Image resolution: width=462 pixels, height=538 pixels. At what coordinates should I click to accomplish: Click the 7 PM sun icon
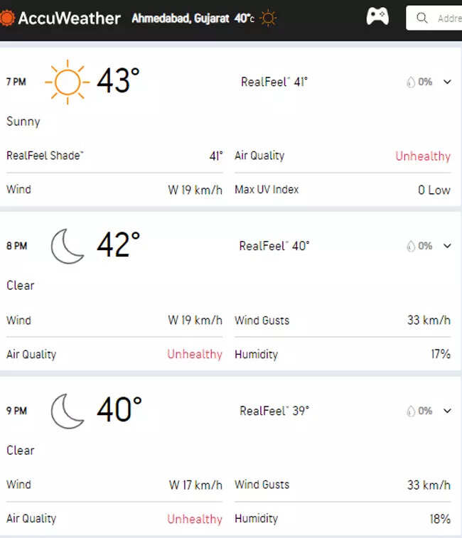point(67,82)
